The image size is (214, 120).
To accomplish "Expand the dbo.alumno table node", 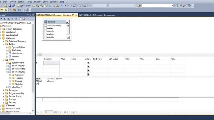I will [7, 53].
